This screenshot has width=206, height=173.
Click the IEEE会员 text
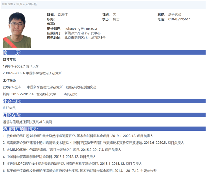9,108
